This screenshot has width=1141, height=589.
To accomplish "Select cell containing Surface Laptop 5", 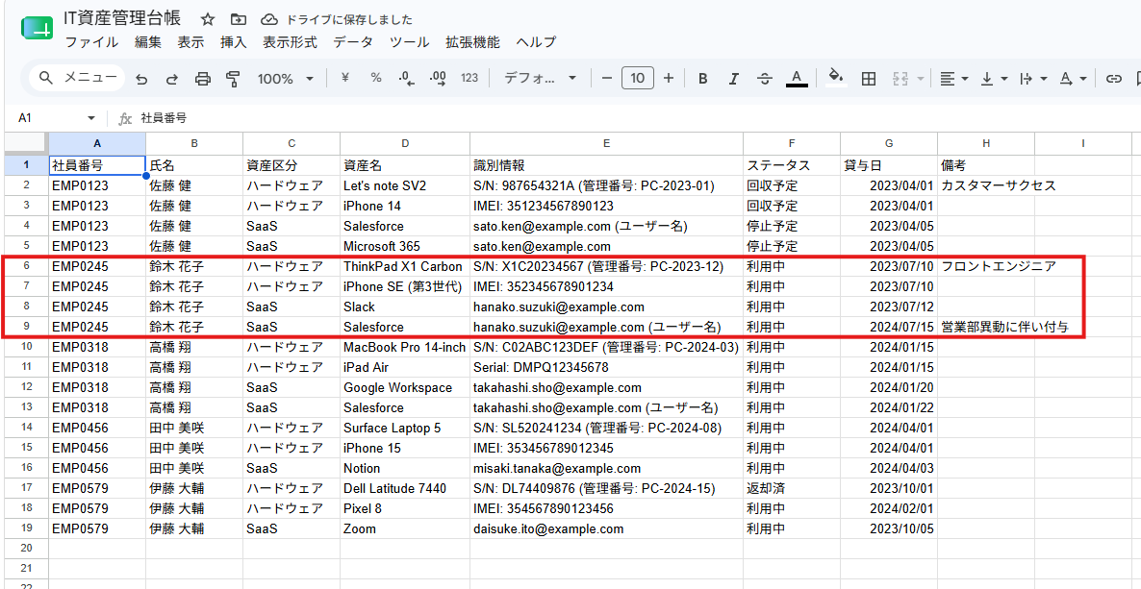I will tap(405, 428).
